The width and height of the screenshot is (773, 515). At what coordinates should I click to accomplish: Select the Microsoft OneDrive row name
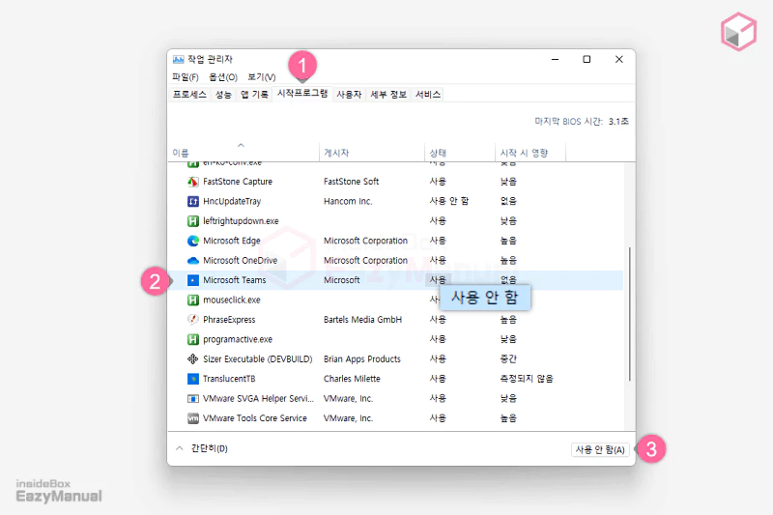coord(240,261)
